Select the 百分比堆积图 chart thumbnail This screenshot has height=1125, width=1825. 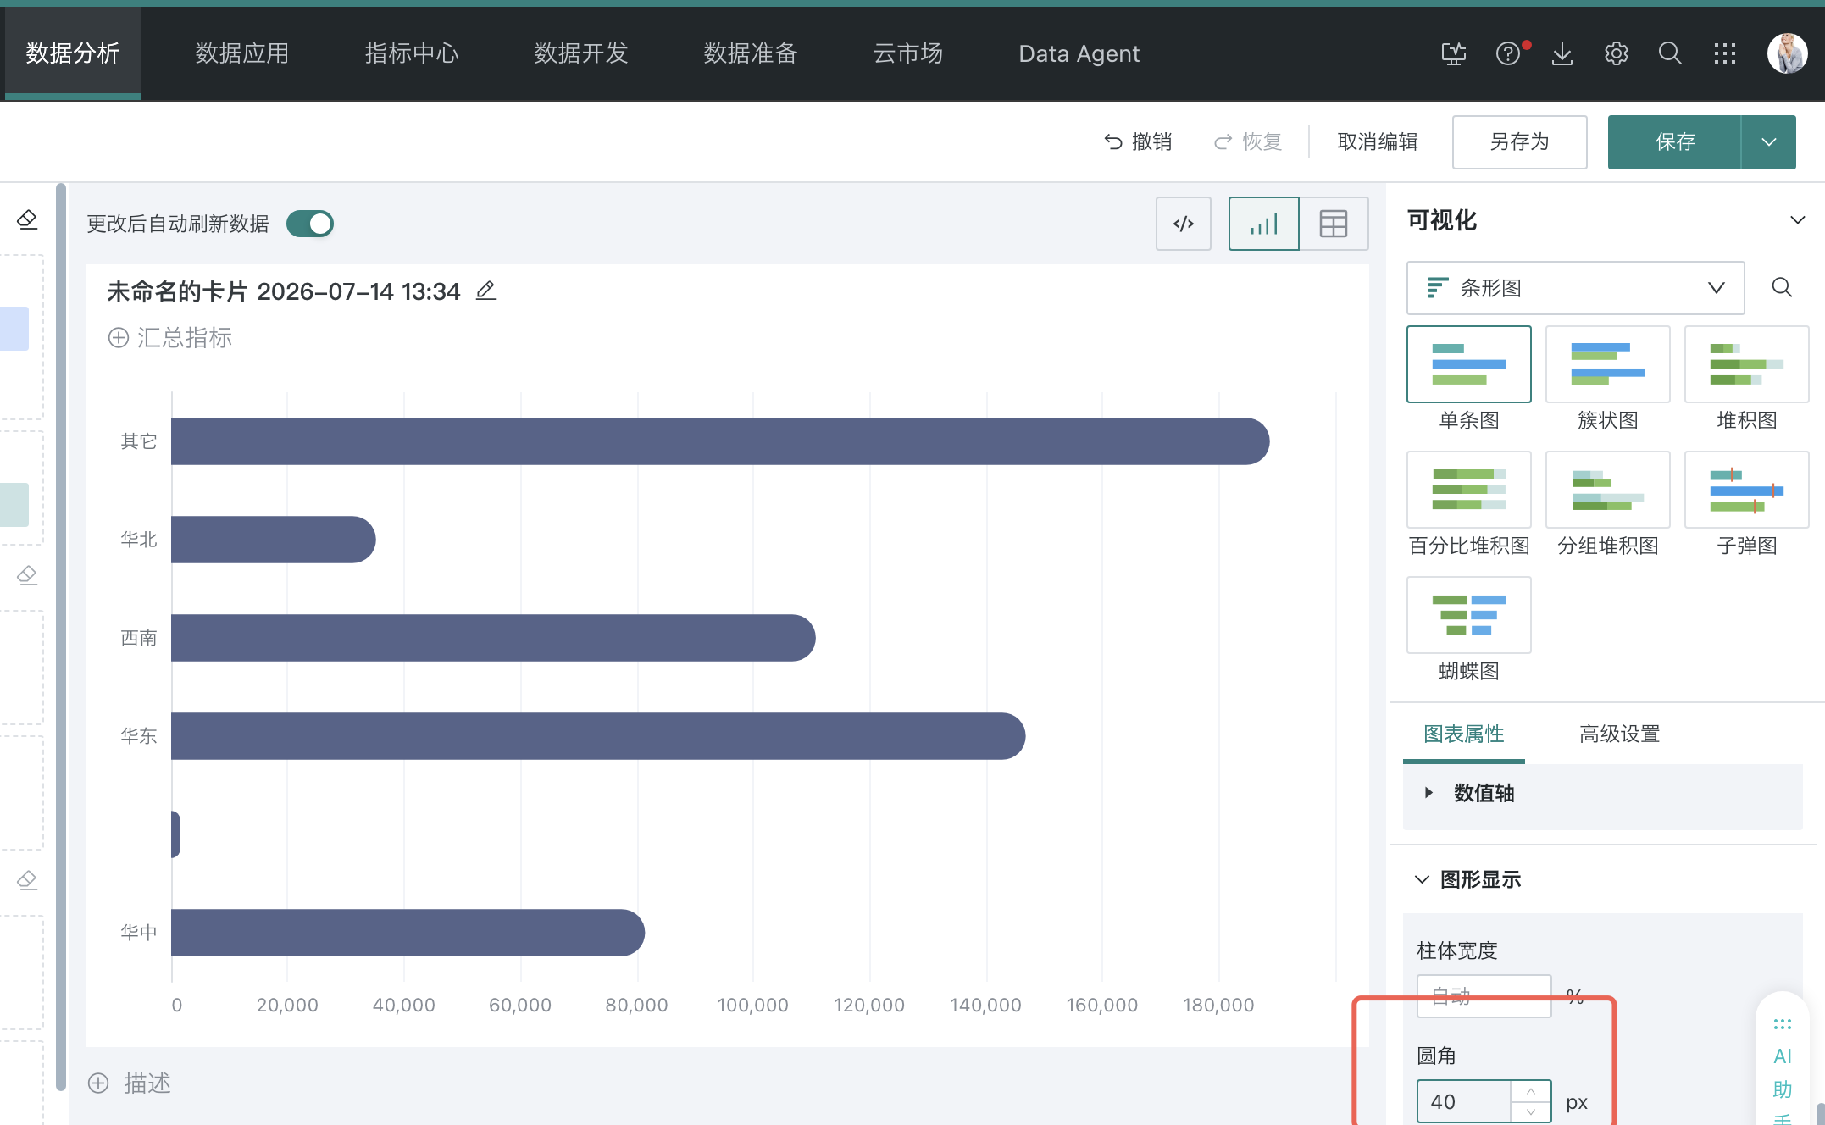coord(1469,490)
